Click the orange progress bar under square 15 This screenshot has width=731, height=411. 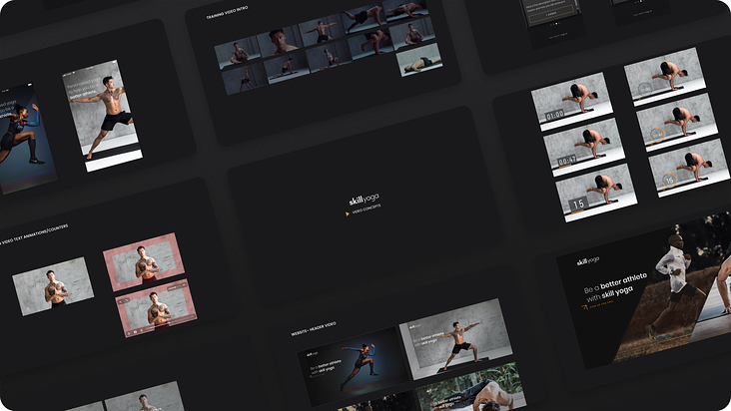pos(577,212)
